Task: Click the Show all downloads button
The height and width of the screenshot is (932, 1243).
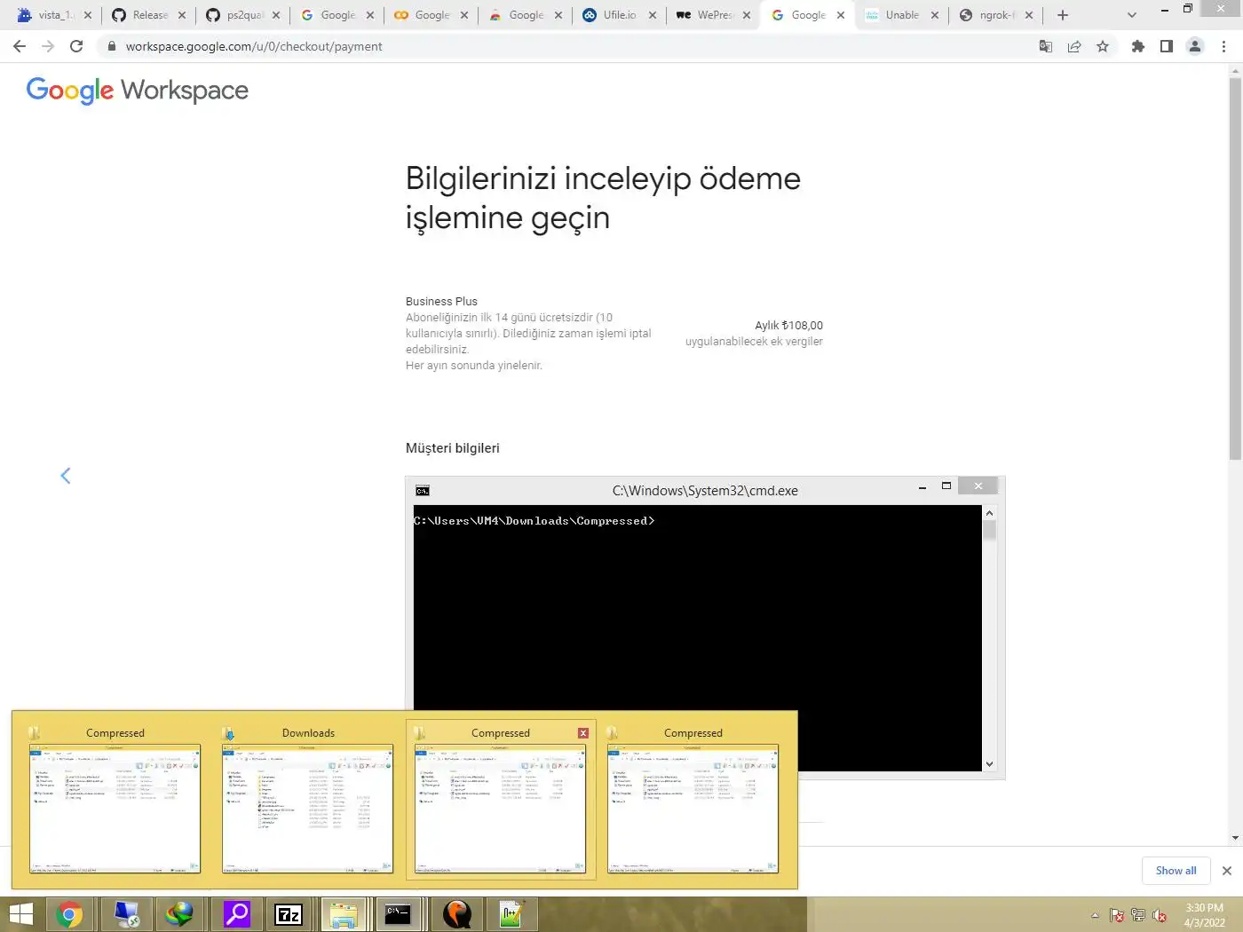Action: tap(1176, 871)
